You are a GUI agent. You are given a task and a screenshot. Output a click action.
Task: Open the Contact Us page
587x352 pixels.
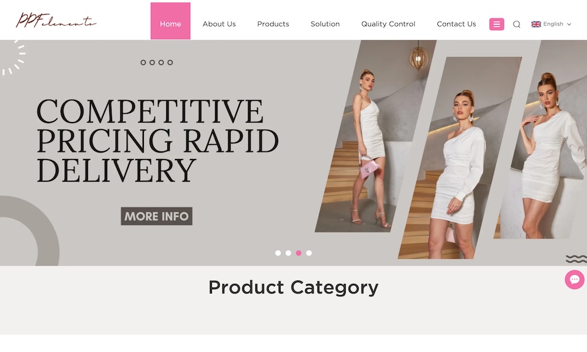456,24
